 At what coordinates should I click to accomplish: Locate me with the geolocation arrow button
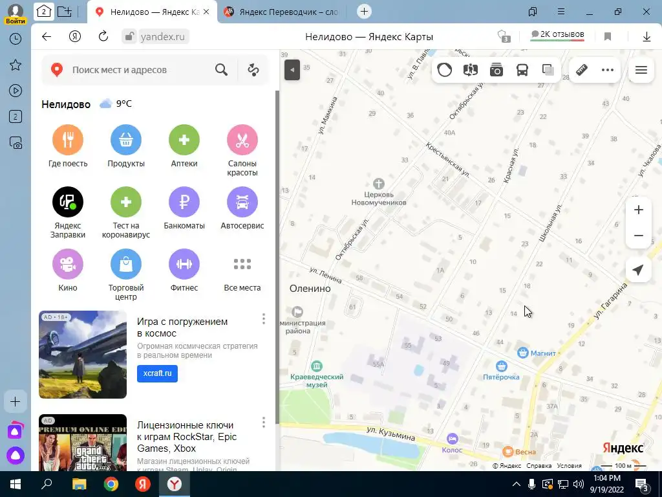[x=638, y=270]
